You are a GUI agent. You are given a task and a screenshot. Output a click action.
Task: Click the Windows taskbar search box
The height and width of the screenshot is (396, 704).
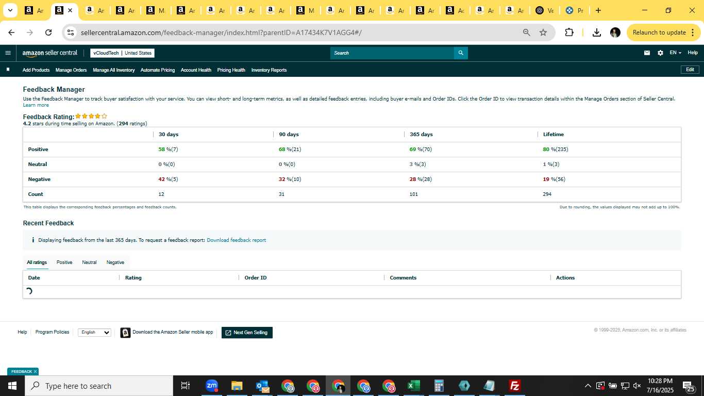tap(99, 386)
